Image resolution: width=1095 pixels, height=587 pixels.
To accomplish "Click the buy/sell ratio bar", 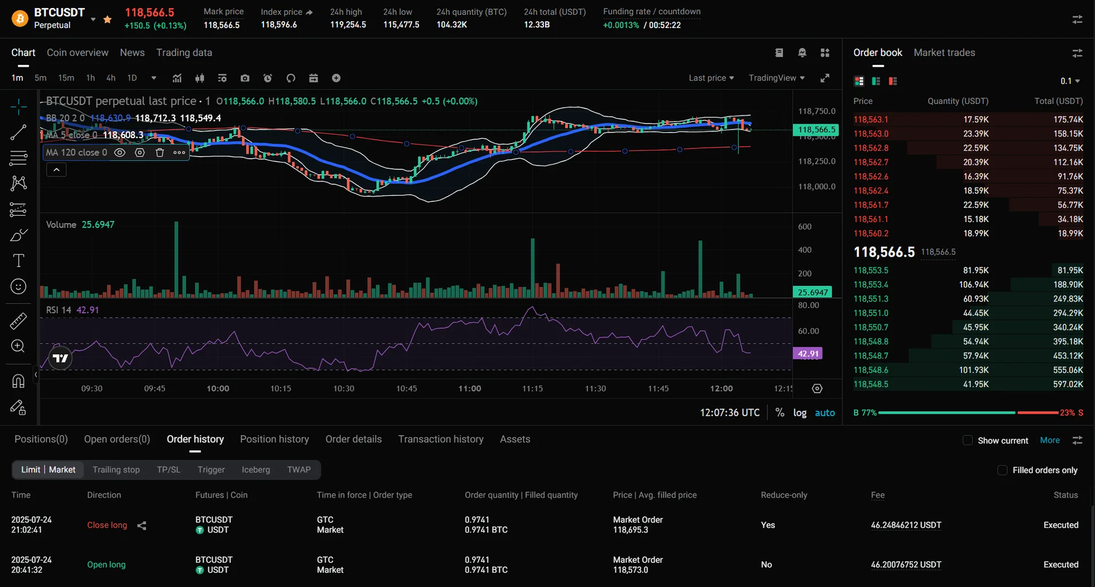I will 968,412.
